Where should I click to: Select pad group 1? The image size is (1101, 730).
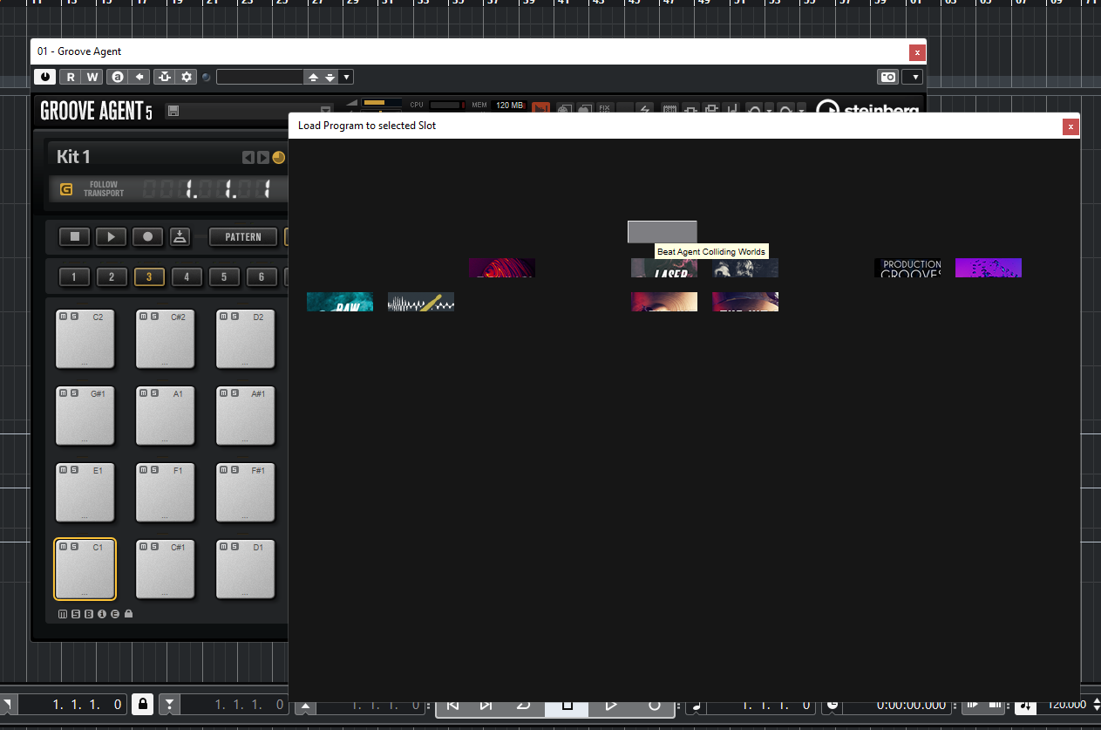pyautogui.click(x=74, y=277)
